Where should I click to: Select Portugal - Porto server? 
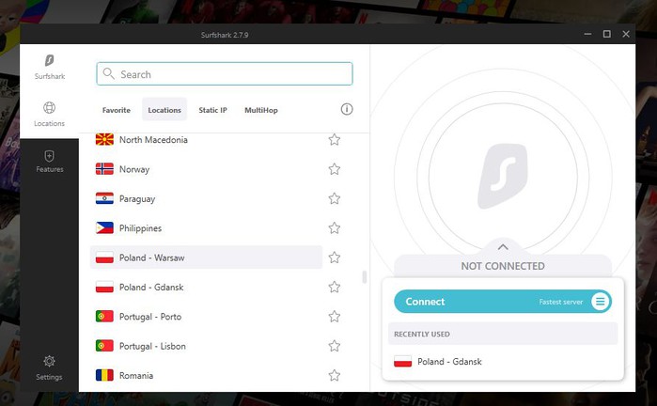206,317
